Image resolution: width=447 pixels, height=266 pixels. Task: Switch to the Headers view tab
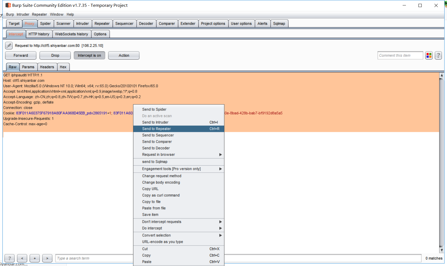click(x=47, y=67)
